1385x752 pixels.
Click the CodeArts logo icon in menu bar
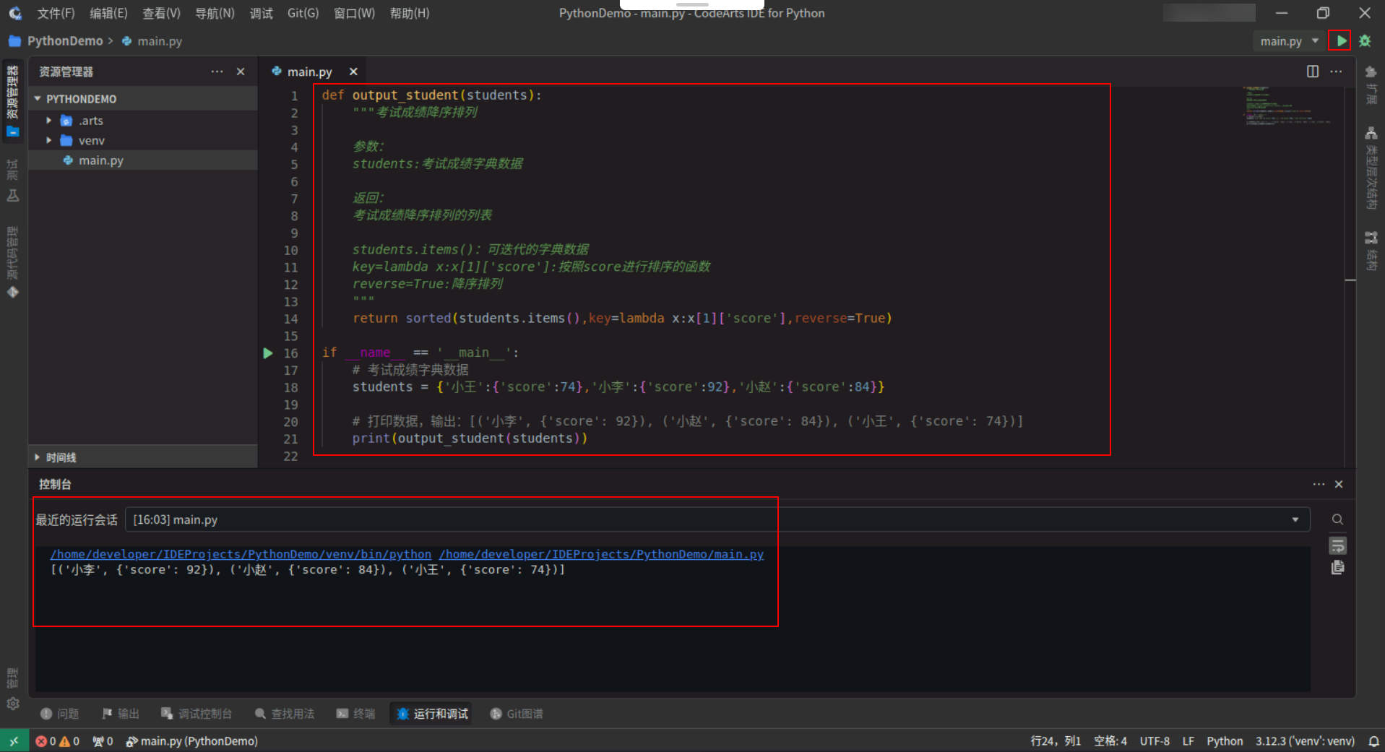pos(14,13)
